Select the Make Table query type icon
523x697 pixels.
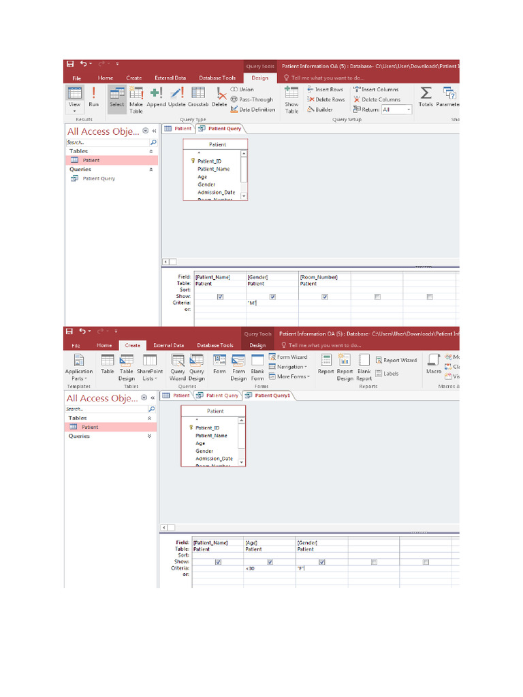pos(136,100)
